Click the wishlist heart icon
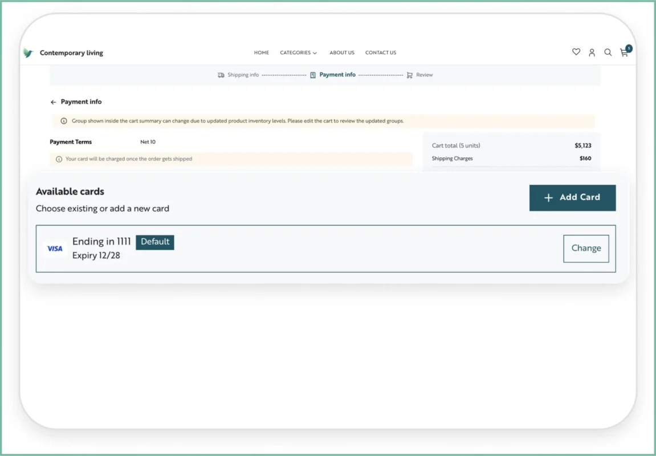This screenshot has width=656, height=456. pyautogui.click(x=576, y=52)
